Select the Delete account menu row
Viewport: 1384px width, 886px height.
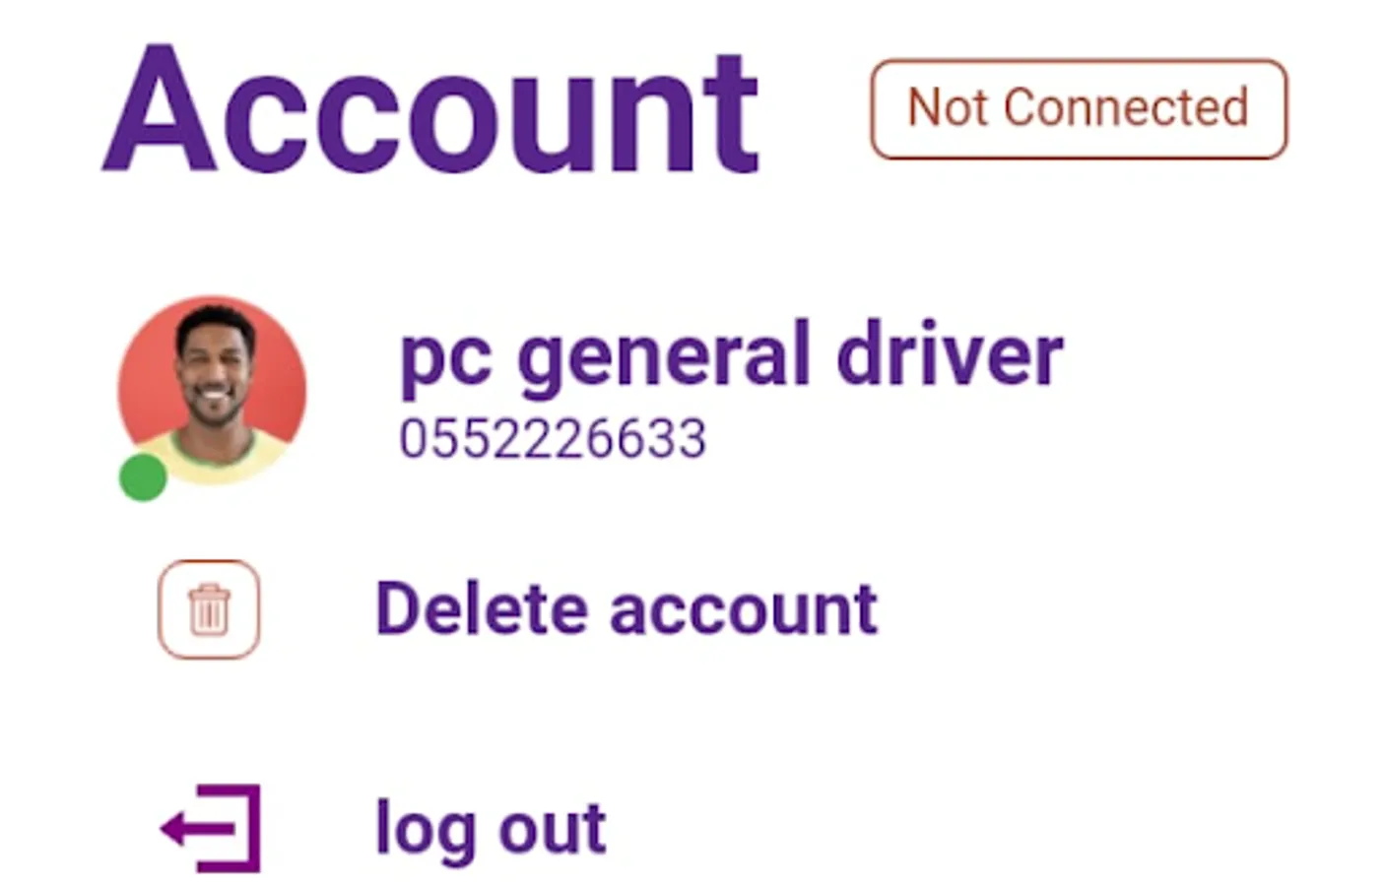pyautogui.click(x=518, y=609)
